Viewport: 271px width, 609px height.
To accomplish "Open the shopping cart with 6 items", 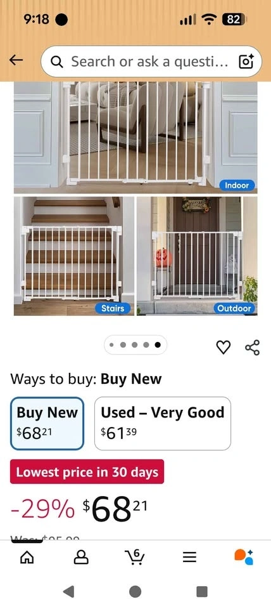I will point(135,558).
